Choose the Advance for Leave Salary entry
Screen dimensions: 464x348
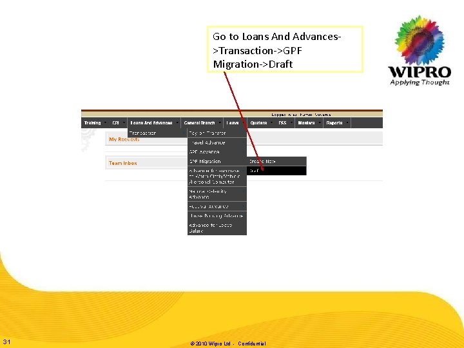(x=217, y=228)
